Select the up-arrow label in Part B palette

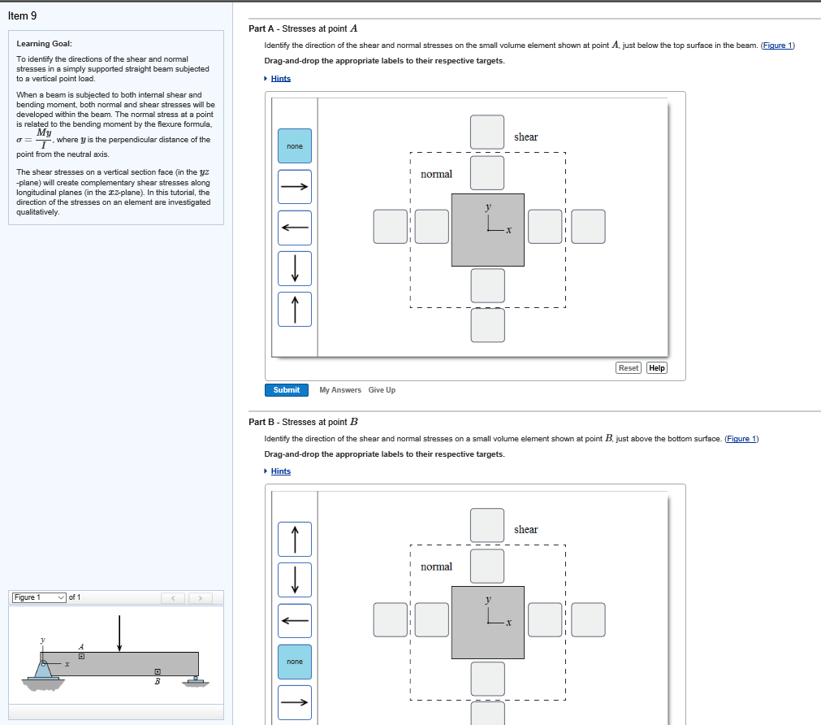tap(294, 539)
